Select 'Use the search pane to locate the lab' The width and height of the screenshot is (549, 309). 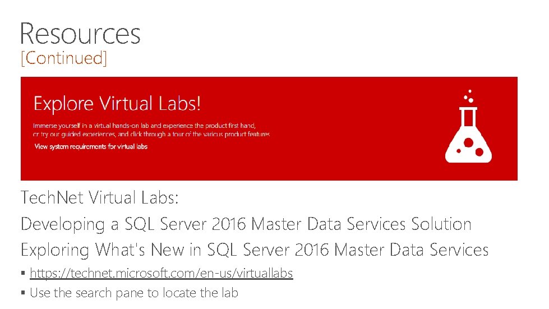point(134,293)
